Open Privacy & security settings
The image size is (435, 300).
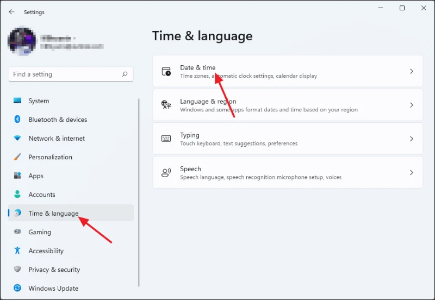[x=71, y=269]
